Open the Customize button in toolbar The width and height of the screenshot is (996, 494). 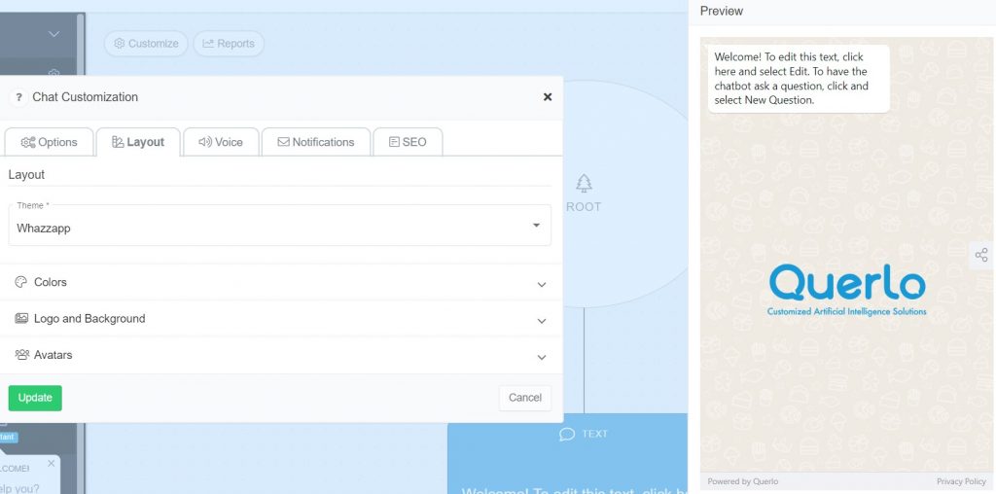146,44
